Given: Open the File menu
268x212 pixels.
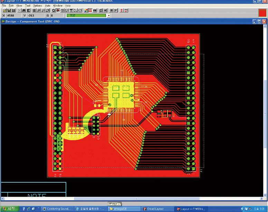Looking at the screenshot, I should pyautogui.click(x=4, y=6).
